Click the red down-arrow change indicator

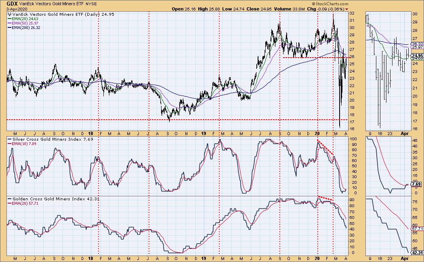point(346,9)
